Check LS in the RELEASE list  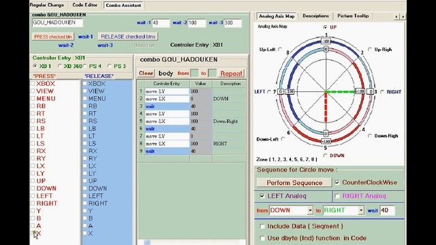pos(84,144)
